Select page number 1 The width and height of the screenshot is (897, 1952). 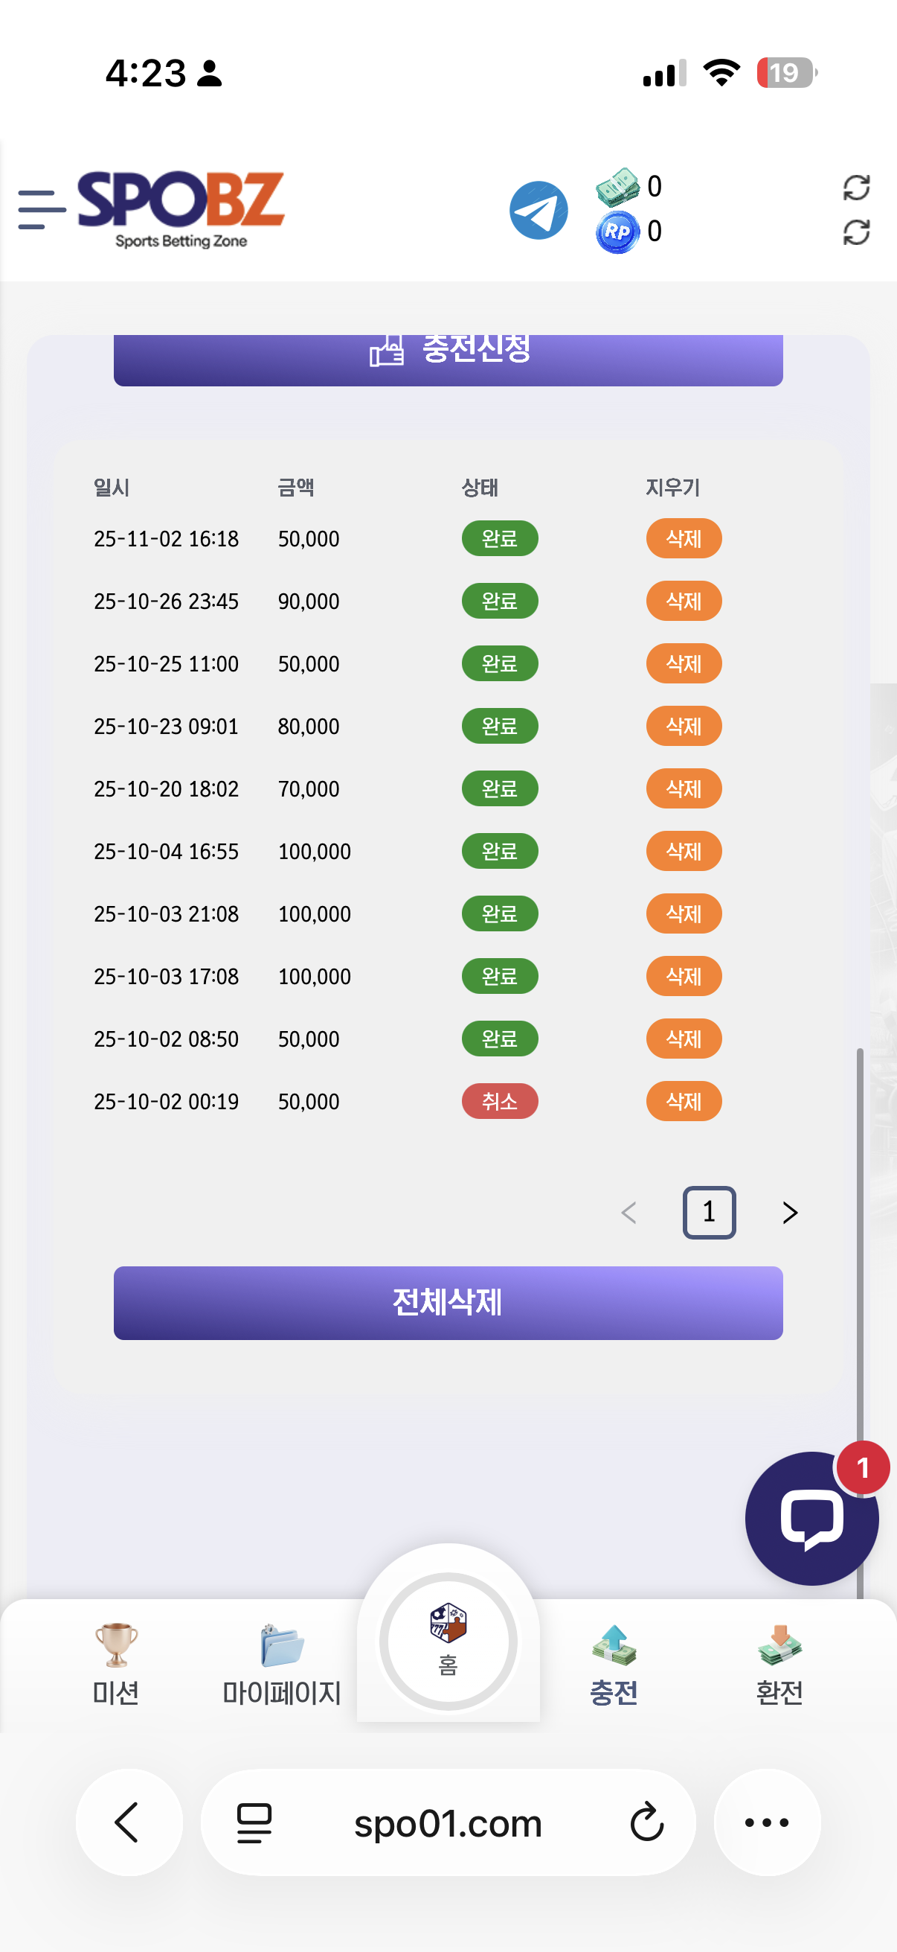click(x=709, y=1213)
